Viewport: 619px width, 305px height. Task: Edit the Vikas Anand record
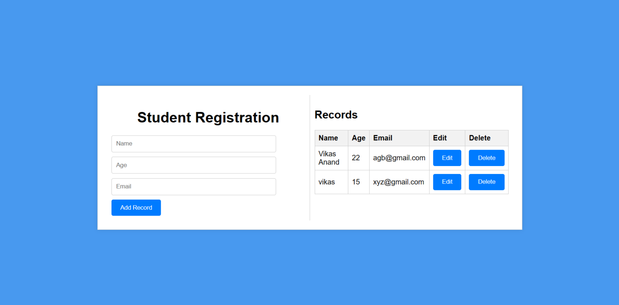pos(447,158)
